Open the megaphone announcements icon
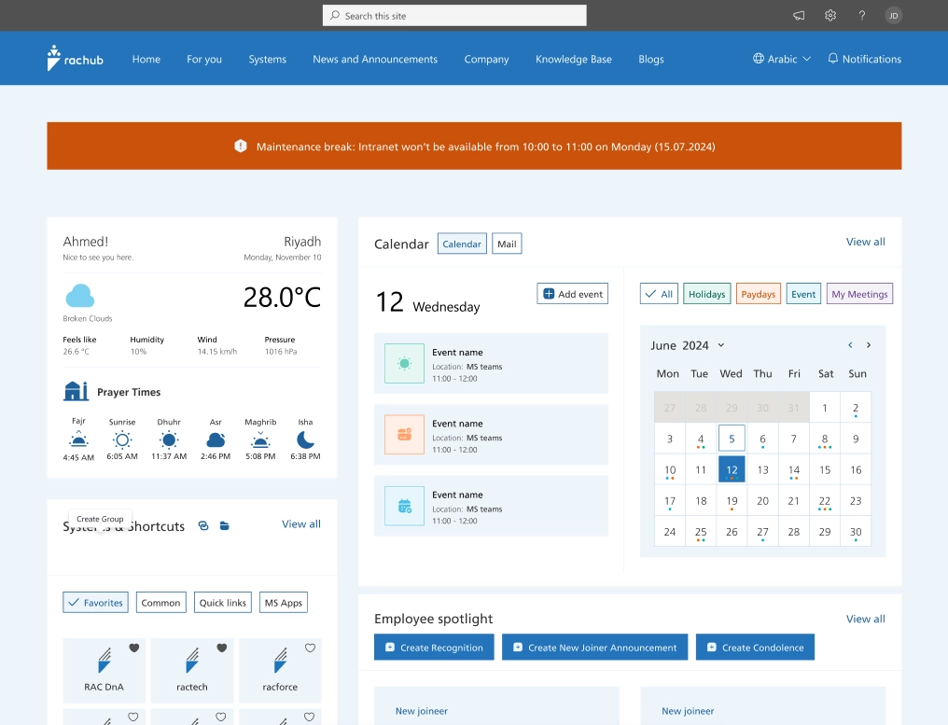This screenshot has width=948, height=725. coord(799,16)
